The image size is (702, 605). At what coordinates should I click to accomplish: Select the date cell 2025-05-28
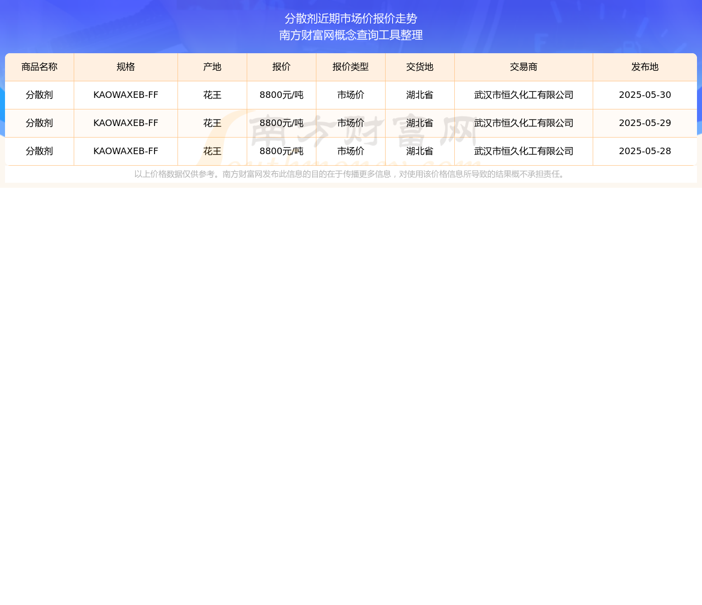(x=645, y=151)
